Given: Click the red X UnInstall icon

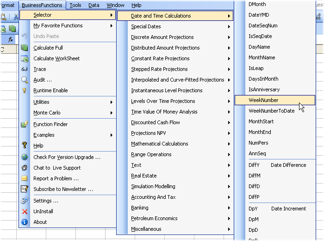Looking at the screenshot, I should click(x=25, y=211).
